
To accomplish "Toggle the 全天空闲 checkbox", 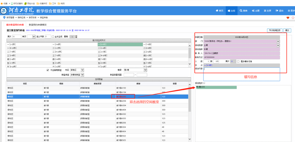I will [x=53, y=36].
